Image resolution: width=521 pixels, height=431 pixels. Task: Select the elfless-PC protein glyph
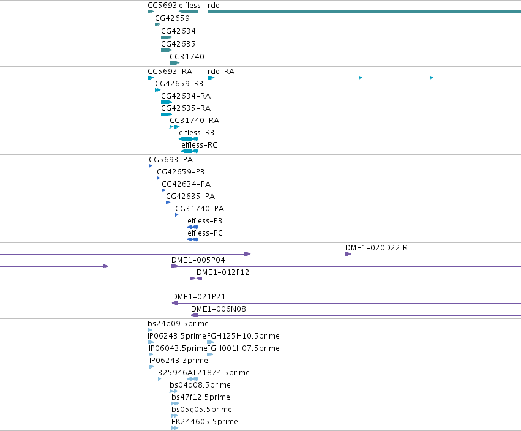pyautogui.click(x=193, y=239)
